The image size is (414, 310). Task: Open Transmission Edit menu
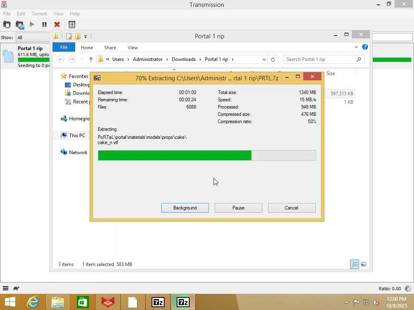[21, 14]
